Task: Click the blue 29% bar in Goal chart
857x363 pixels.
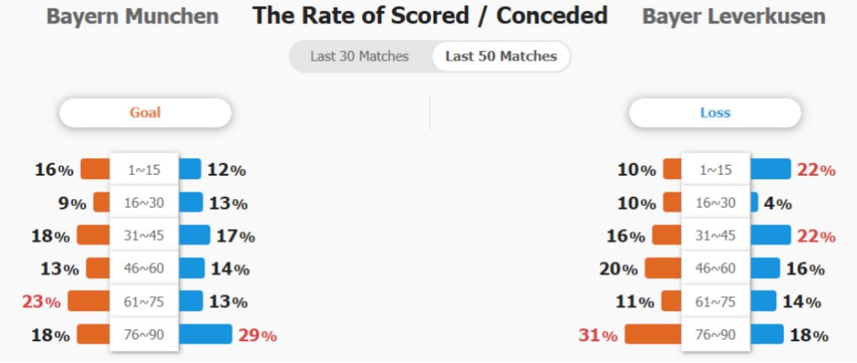Action: pos(205,334)
